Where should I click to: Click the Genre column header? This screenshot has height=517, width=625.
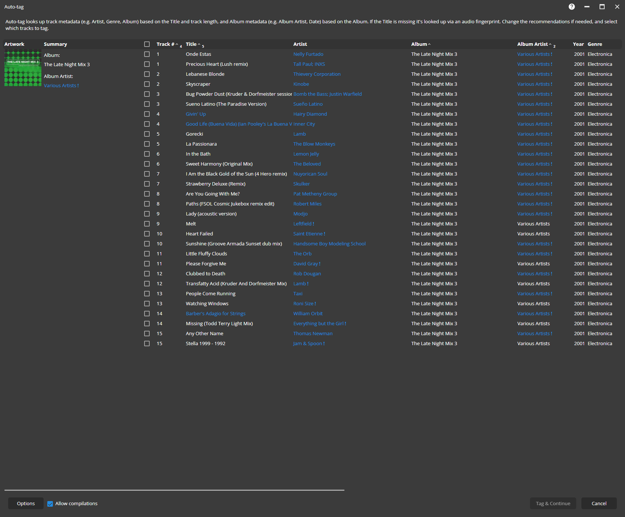click(595, 44)
